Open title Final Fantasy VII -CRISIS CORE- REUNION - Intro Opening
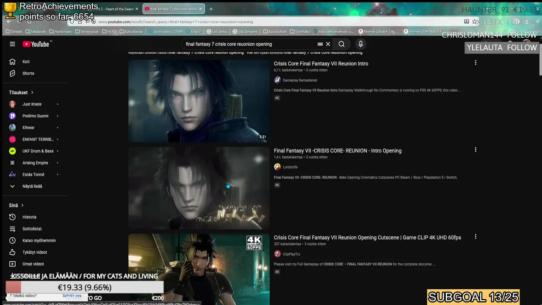The image size is (542, 305). click(337, 150)
